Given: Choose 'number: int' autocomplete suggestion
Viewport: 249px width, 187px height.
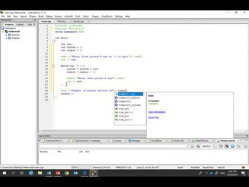Looking at the screenshot, I should pos(130,94).
